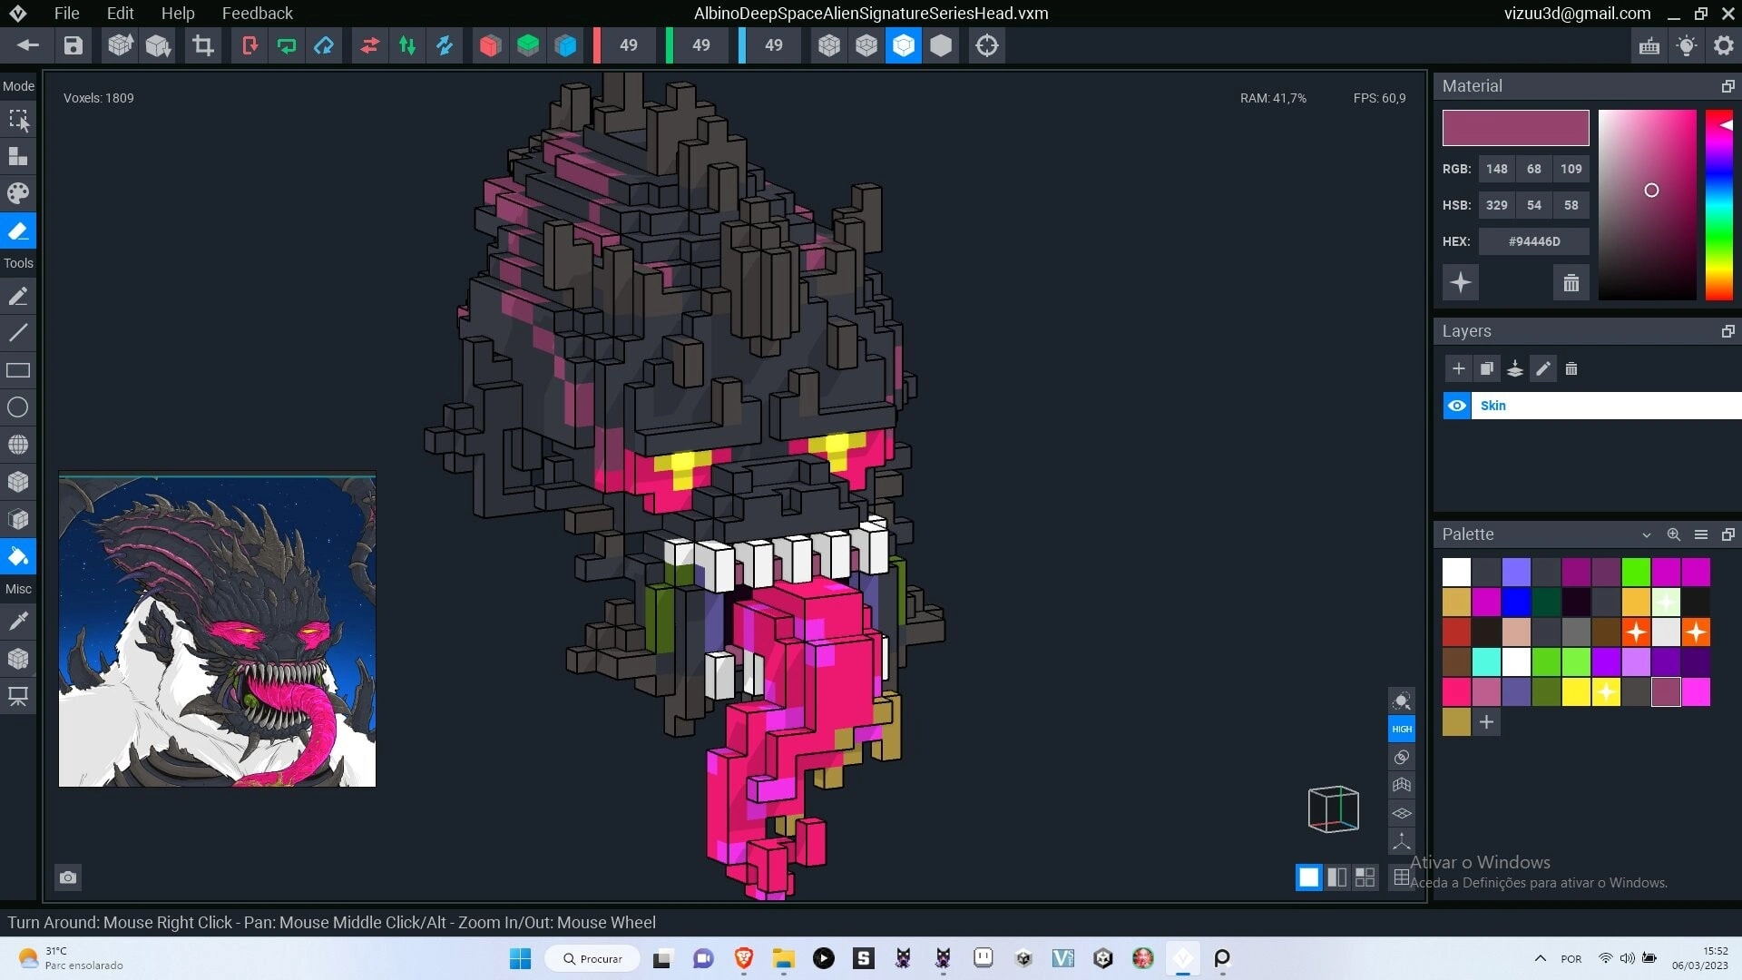Edit the green axis size value 49
This screenshot has width=1742, height=980.
701,45
